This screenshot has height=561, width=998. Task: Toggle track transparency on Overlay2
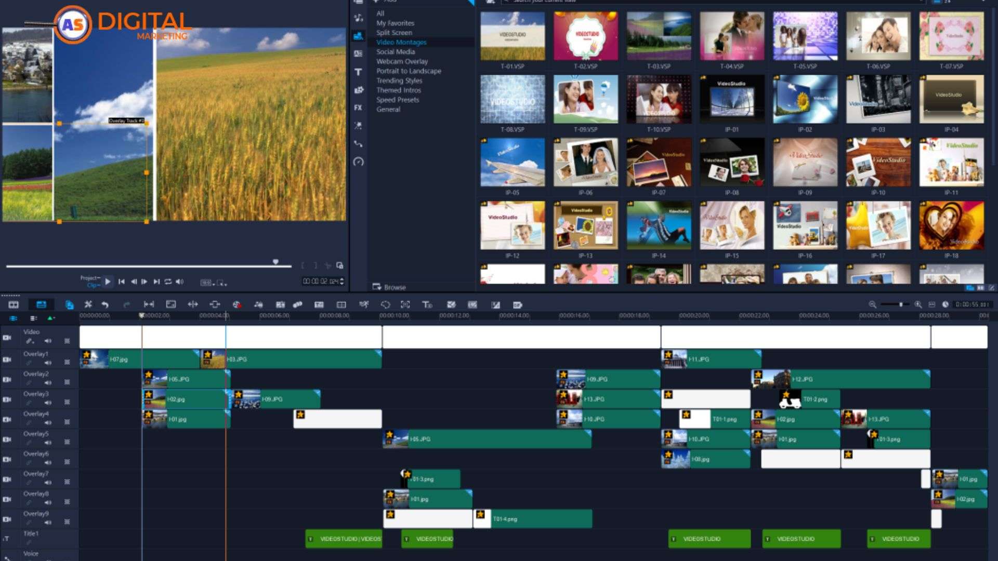pyautogui.click(x=67, y=382)
